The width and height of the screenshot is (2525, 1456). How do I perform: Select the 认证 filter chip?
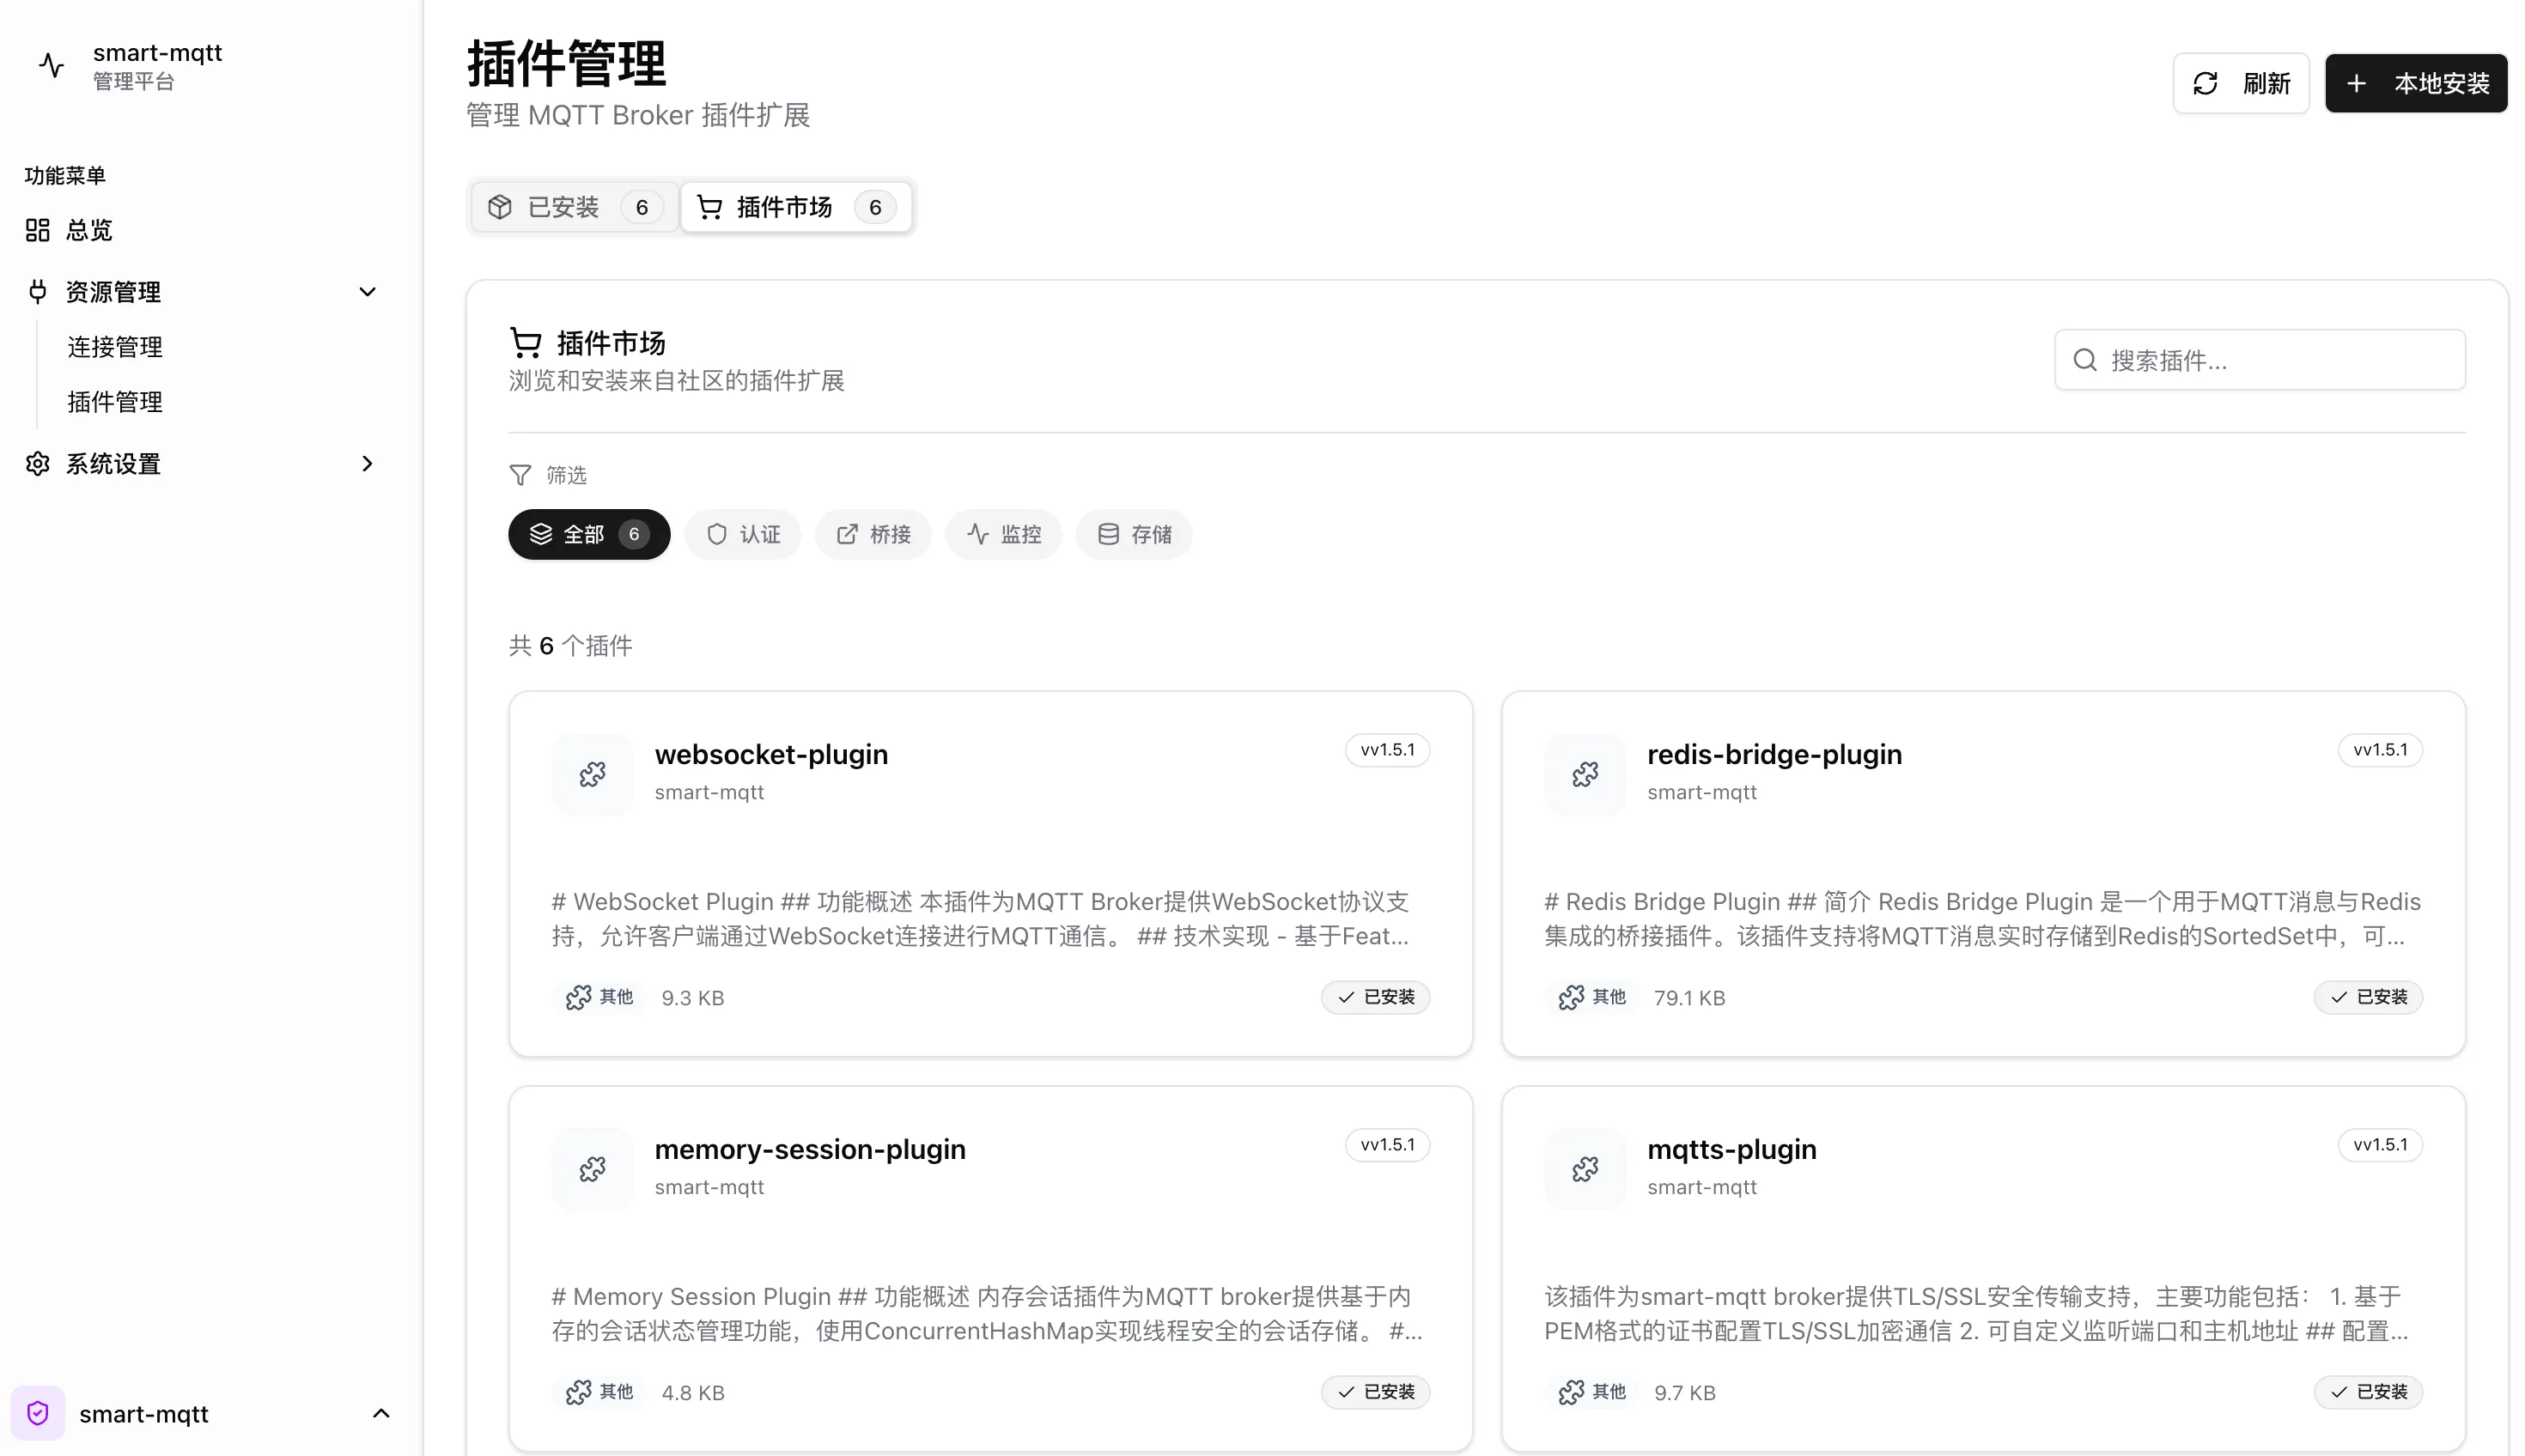tap(742, 534)
